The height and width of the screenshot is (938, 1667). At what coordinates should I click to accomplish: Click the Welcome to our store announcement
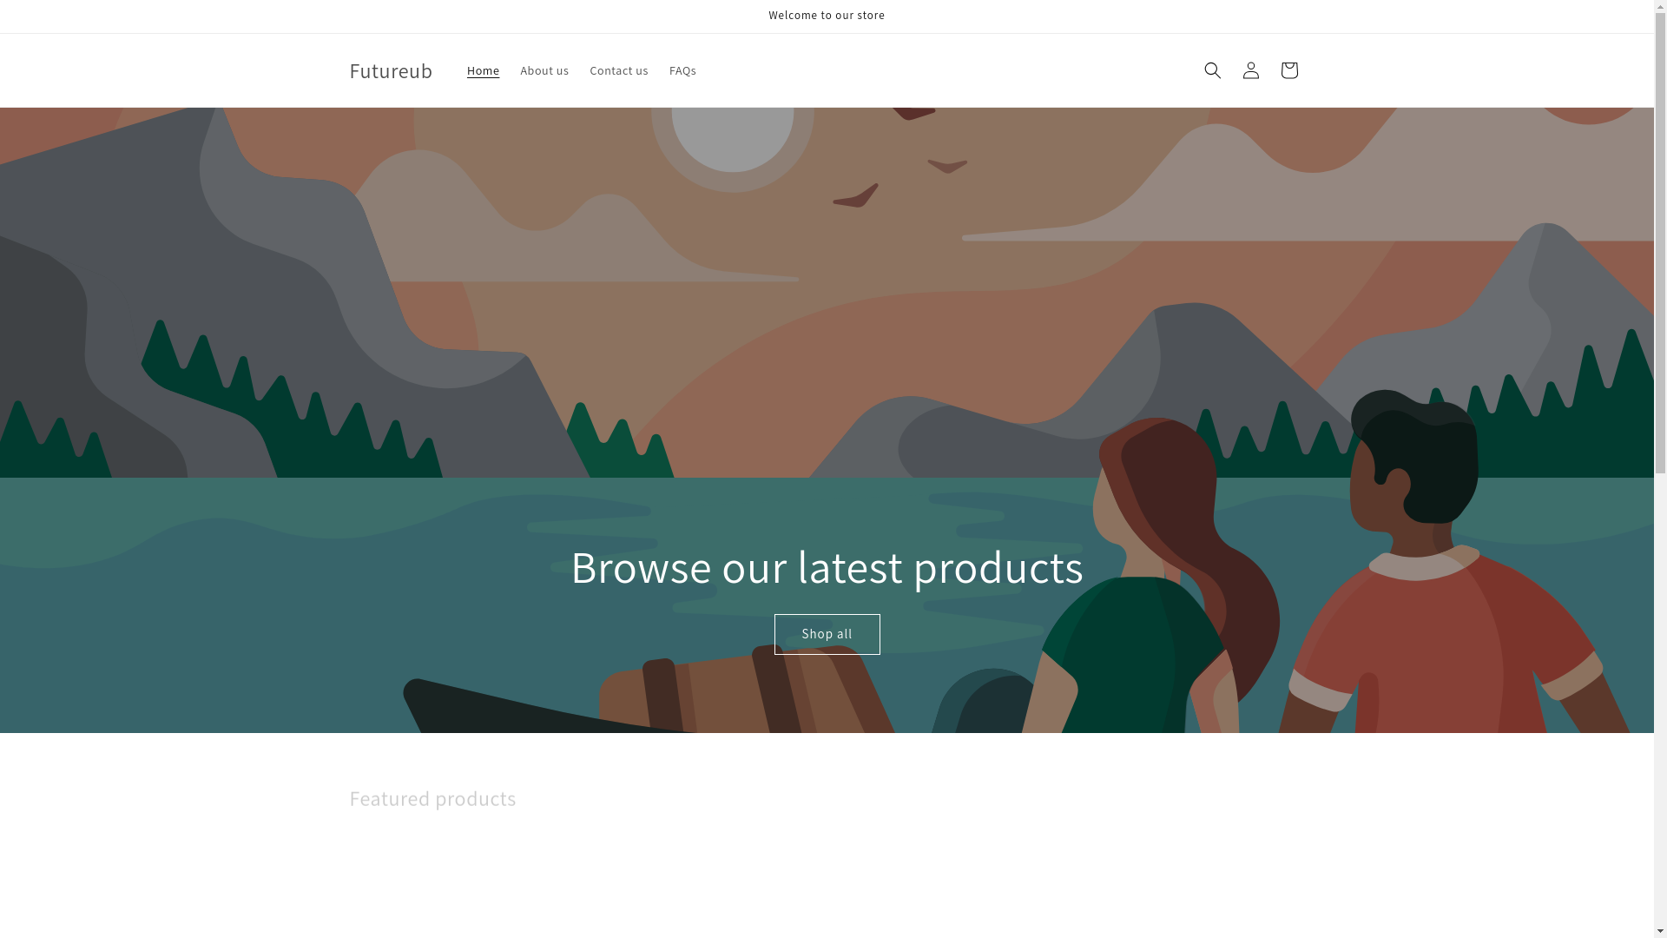click(x=827, y=16)
